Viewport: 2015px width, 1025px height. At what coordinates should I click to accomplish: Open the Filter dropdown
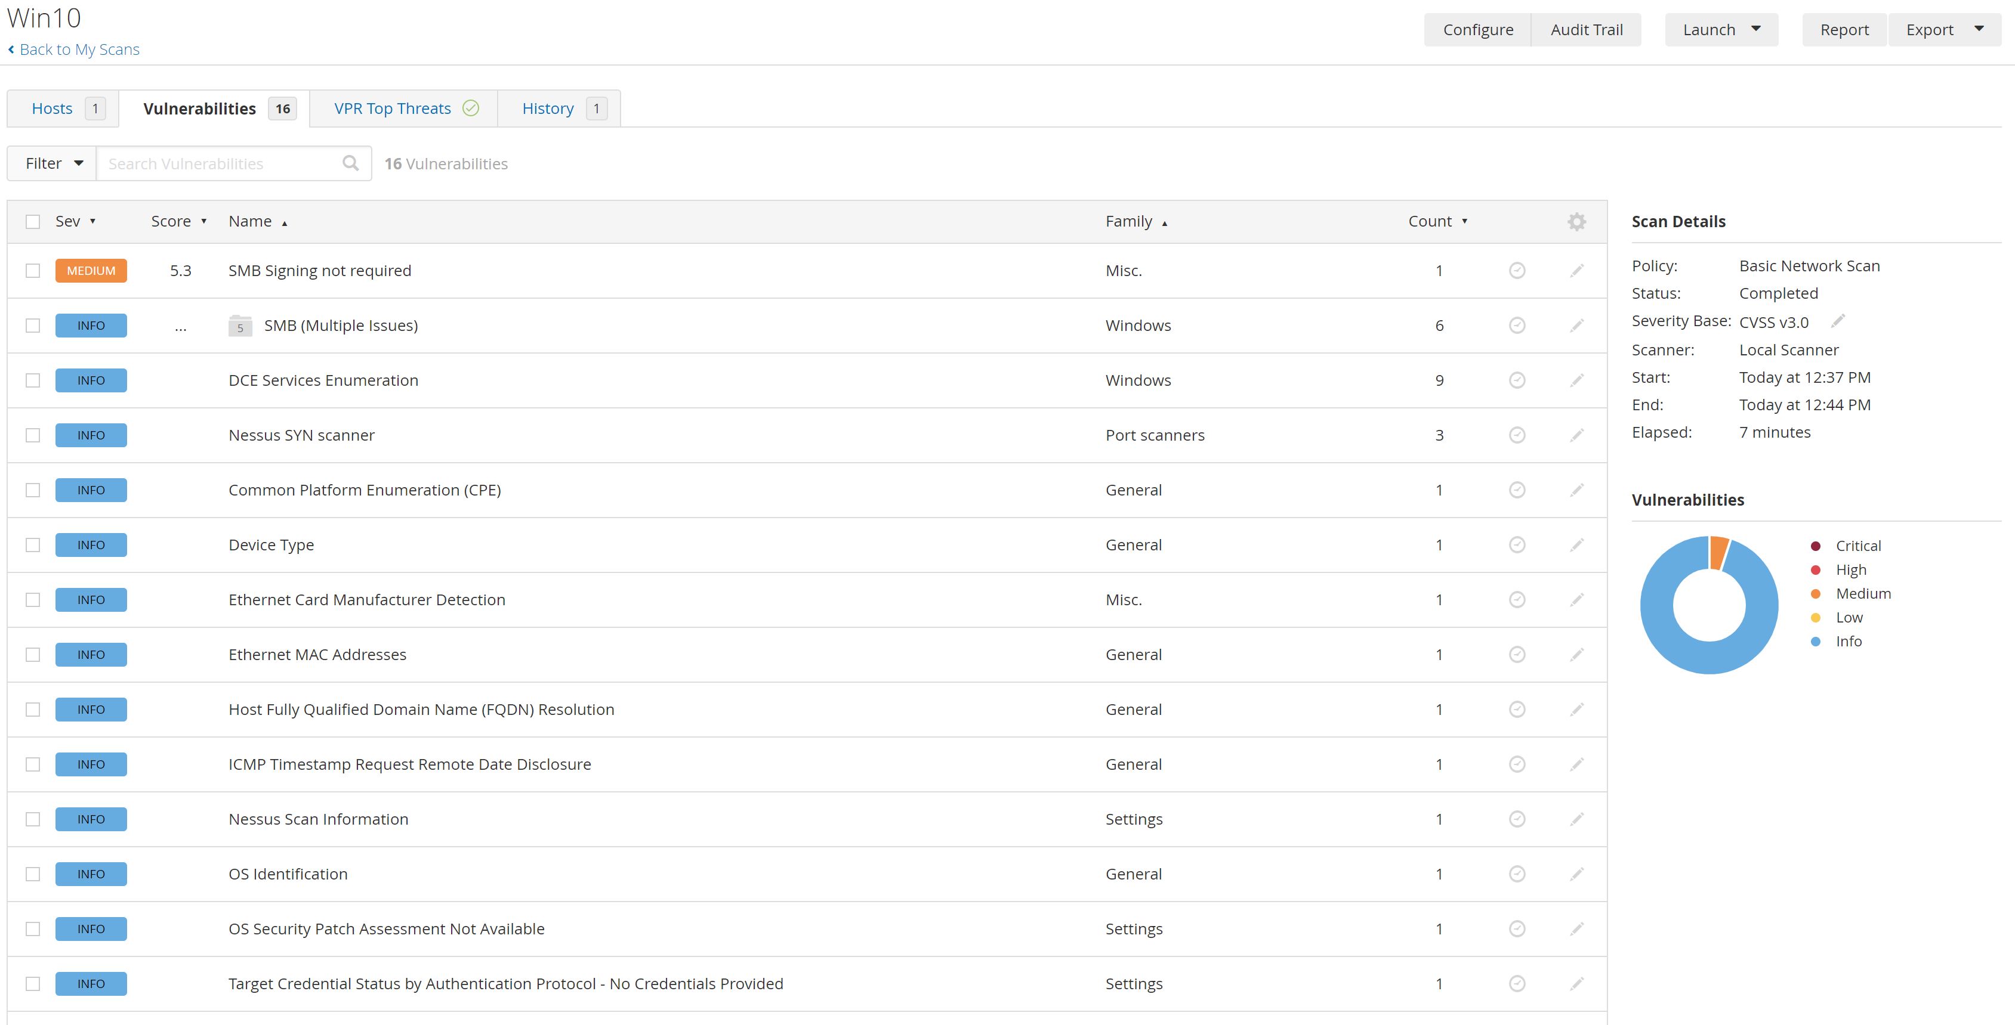click(53, 163)
